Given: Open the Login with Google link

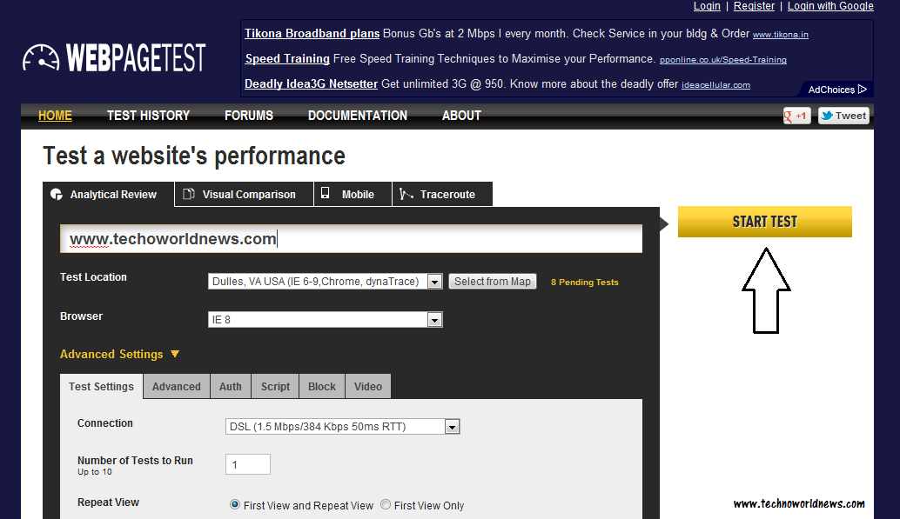Looking at the screenshot, I should tap(829, 6).
